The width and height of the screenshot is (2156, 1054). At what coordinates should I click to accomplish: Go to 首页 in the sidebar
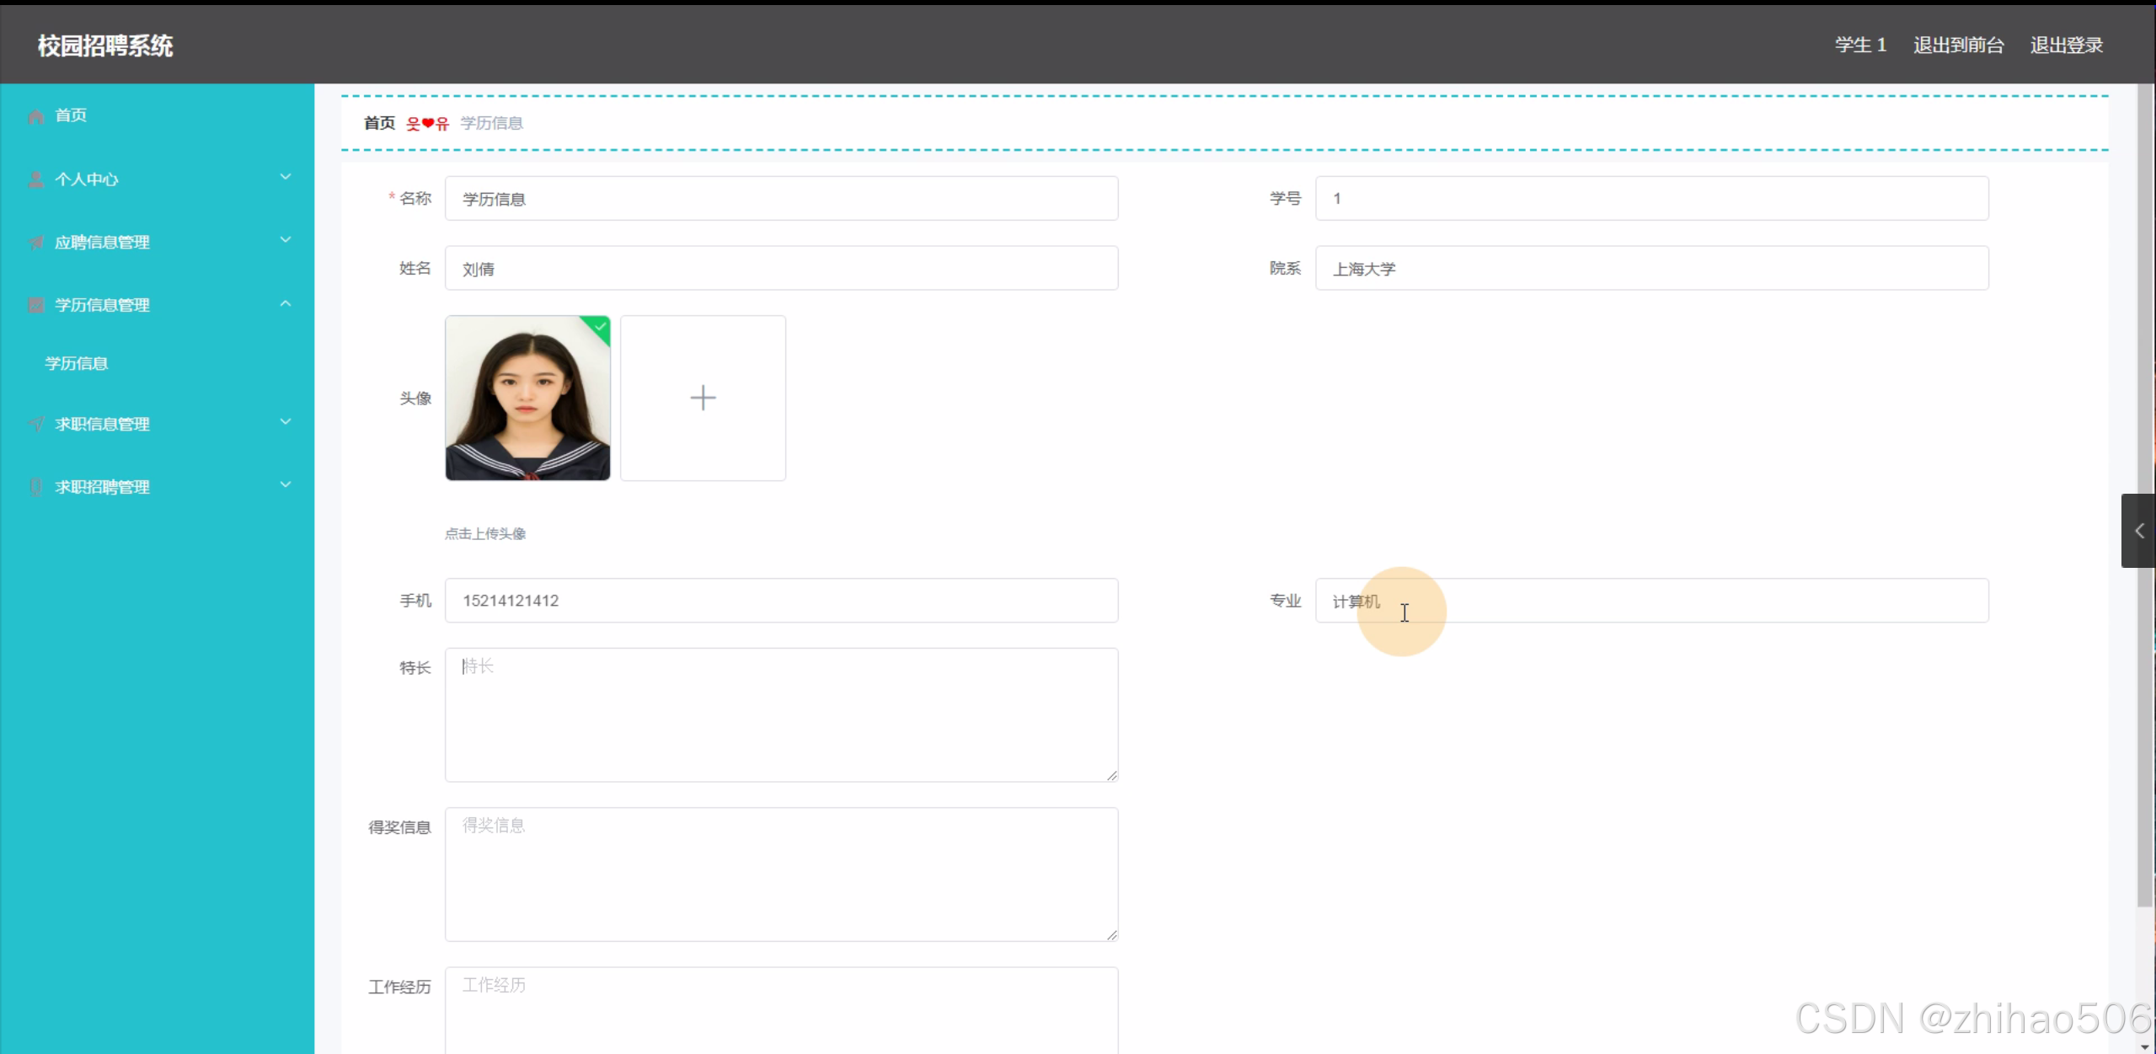point(71,115)
